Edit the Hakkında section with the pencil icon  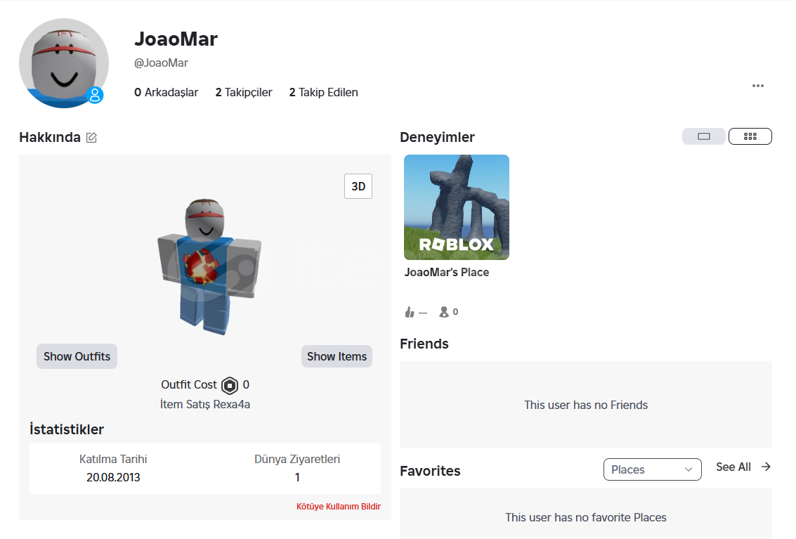point(91,138)
